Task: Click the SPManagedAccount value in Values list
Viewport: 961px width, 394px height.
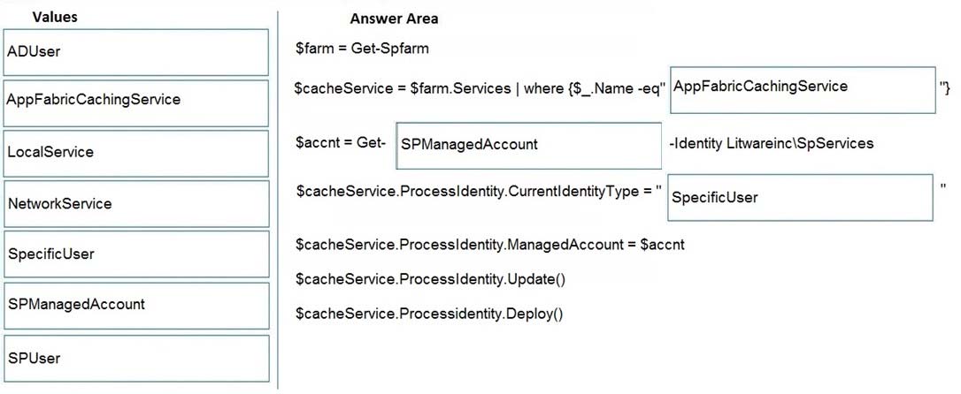Action: tap(135, 306)
